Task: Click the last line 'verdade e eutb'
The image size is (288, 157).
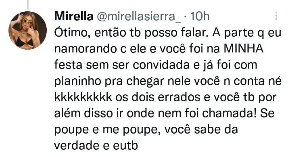Action: 96,145
